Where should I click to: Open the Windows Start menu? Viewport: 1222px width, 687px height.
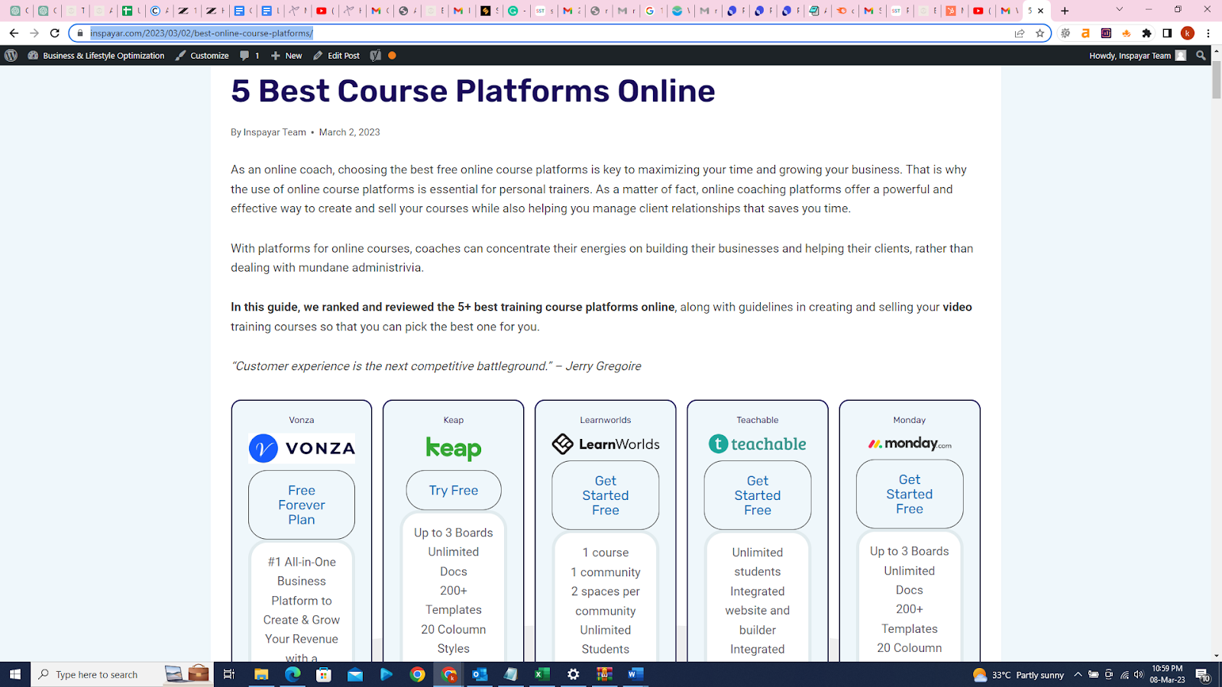pyautogui.click(x=15, y=674)
